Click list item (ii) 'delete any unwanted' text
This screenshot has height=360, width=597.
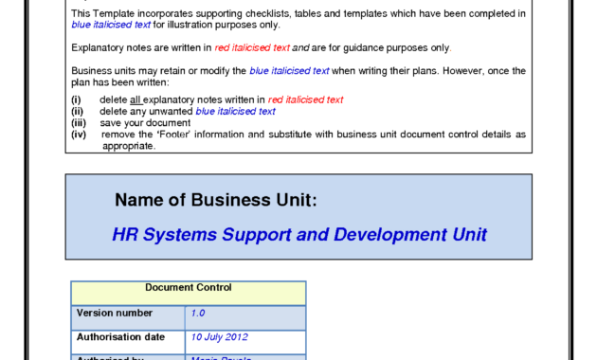click(173, 111)
